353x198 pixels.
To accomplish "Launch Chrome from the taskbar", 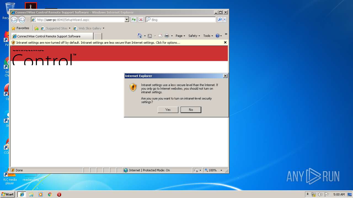I will pos(50,194).
